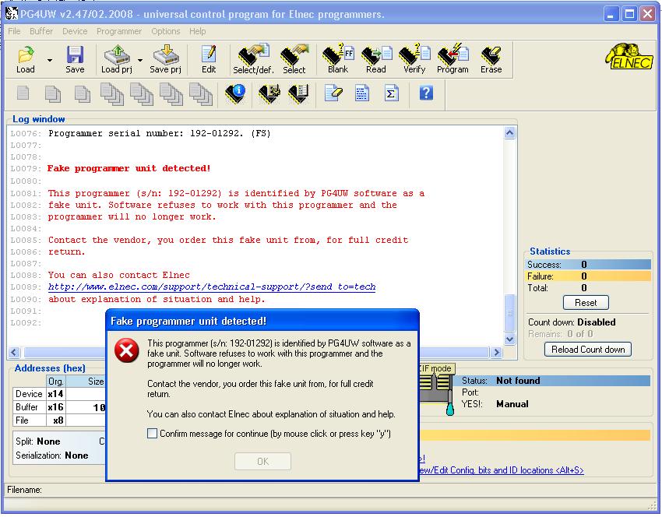Viewport: 662px width, 517px height.
Task: Click the ELNEC logo
Action: click(629, 57)
